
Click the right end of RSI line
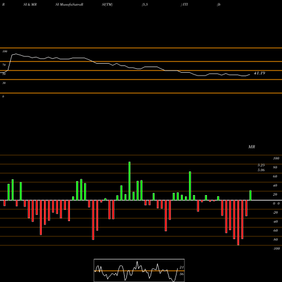coord(250,74)
